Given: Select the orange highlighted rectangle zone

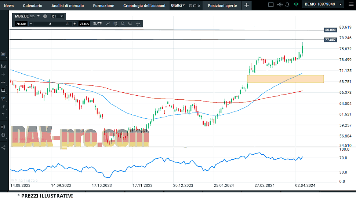Looking at the screenshot, I should 286,79.
